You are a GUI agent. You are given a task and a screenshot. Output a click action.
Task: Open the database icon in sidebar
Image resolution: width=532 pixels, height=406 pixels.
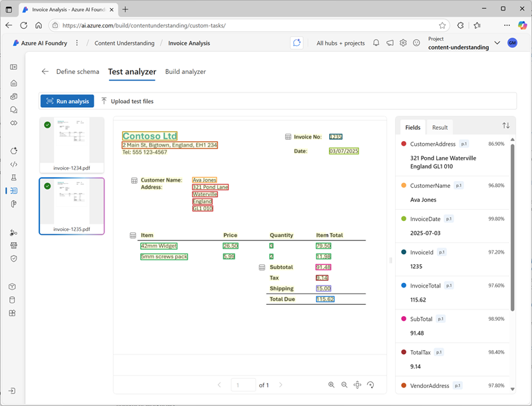[x=12, y=300]
